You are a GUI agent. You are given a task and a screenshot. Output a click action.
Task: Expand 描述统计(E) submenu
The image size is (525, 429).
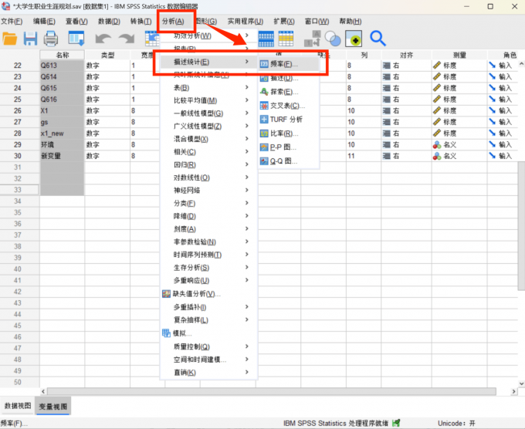tap(209, 62)
